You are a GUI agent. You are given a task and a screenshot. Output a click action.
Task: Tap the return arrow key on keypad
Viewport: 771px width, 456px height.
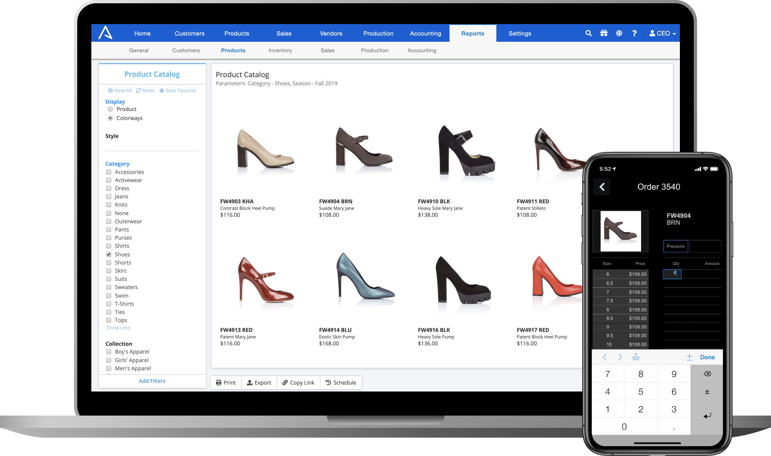[707, 416]
